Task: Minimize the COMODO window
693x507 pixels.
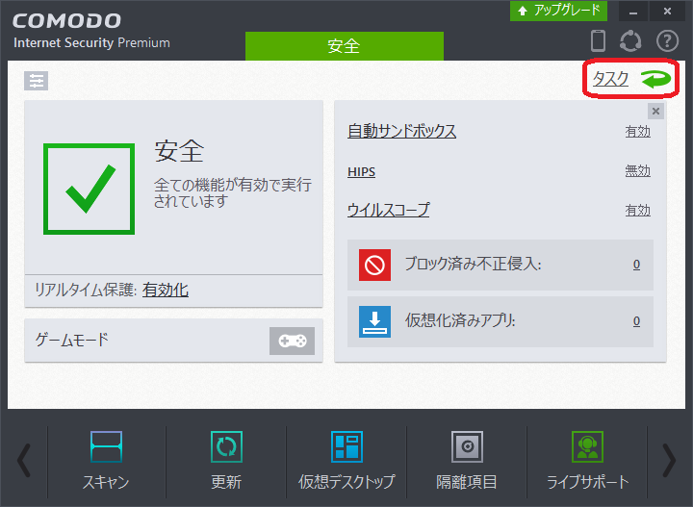Action: tap(633, 11)
